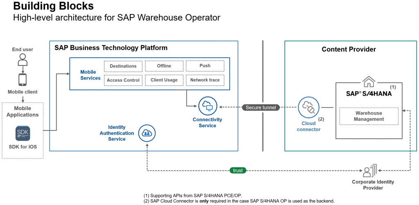The height and width of the screenshot is (205, 419).
Task: Select the Network trace box
Action: tap(205, 80)
